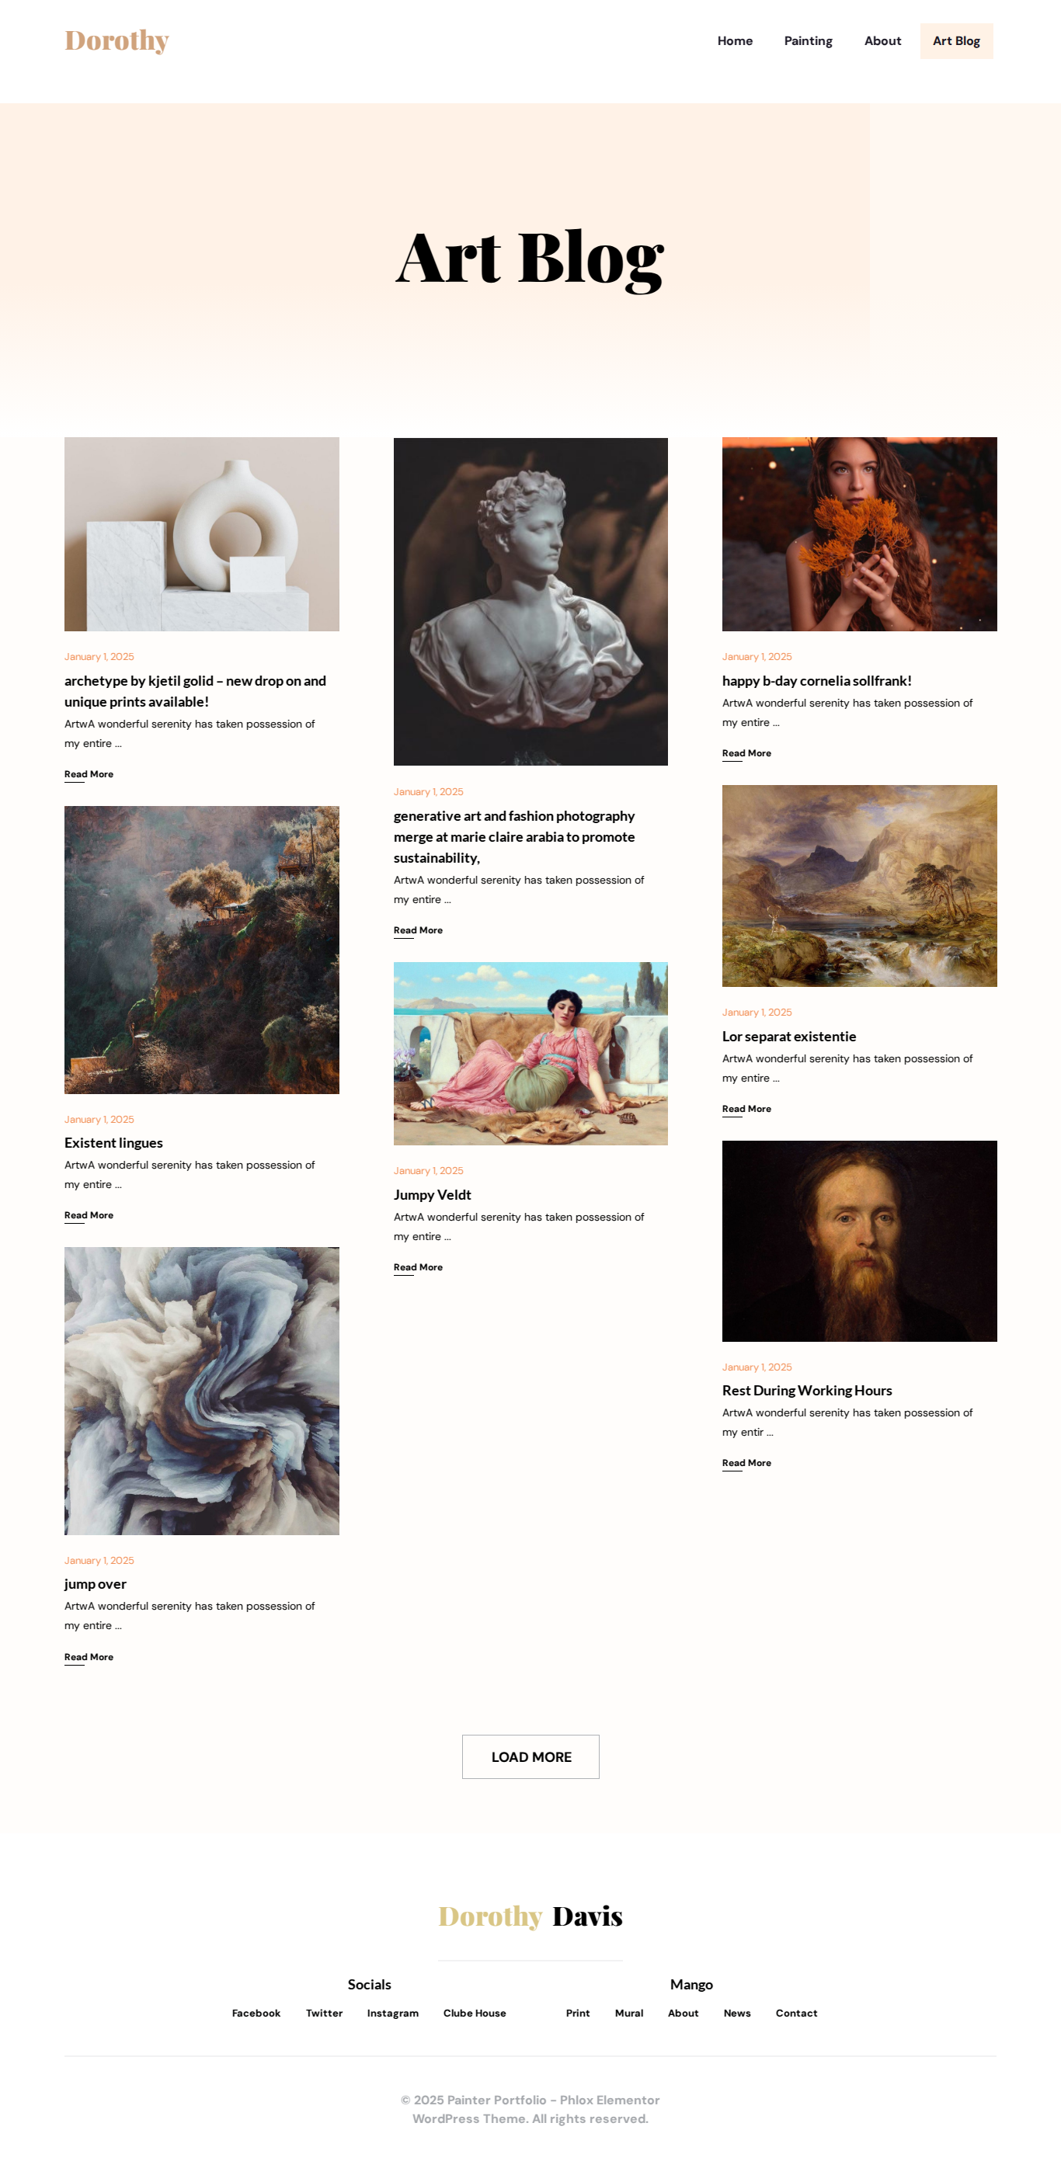The height and width of the screenshot is (2175, 1061).
Task: Select the Art Blog tab
Action: coord(956,40)
